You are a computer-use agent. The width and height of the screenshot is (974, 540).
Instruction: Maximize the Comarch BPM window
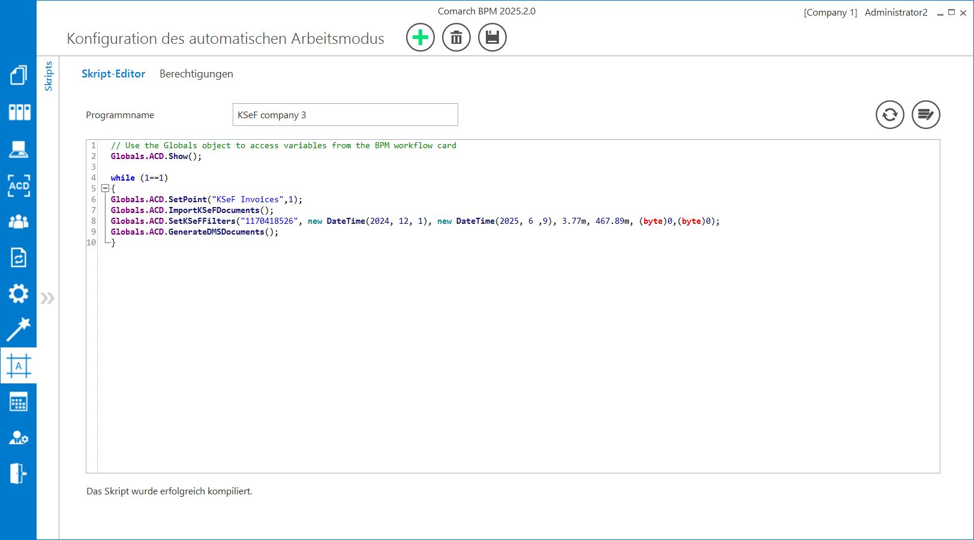(951, 13)
